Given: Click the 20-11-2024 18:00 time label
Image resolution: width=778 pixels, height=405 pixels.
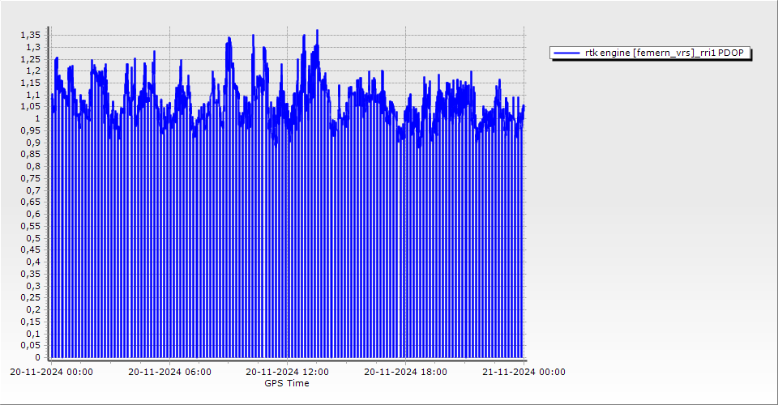Looking at the screenshot, I should [x=405, y=373].
